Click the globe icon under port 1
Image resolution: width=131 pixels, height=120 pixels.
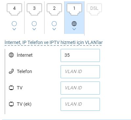[74, 23]
